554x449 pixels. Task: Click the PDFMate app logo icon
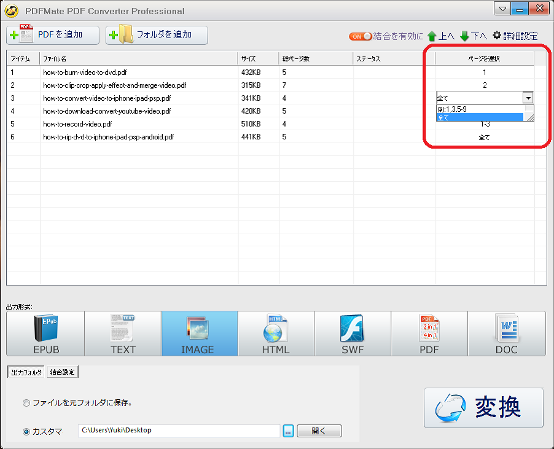[11, 11]
